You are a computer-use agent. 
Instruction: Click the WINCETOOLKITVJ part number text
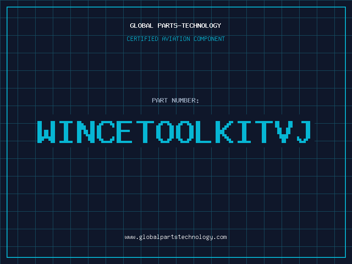[x=176, y=132]
